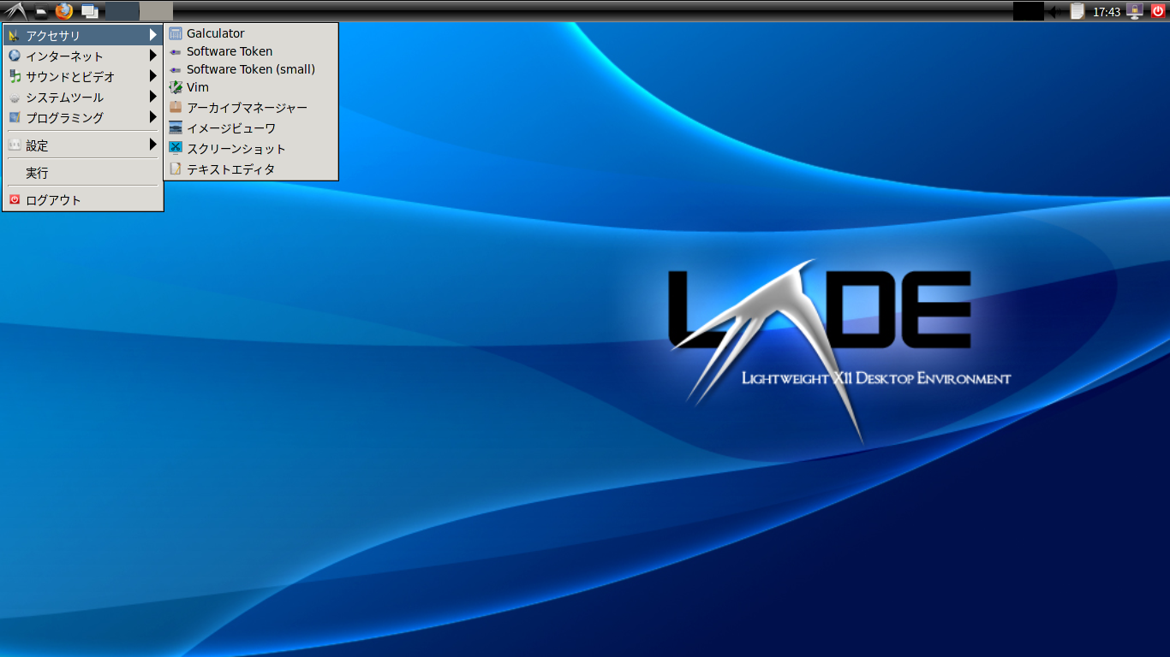
Task: Open the clipboard manager tray icon
Action: coord(1077,11)
